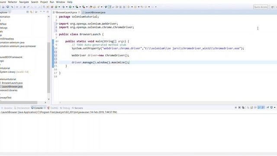Viewport: 277px width, 156px height.
Task: Click Package Explorer scroll-down arrow
Action: (x=49, y=99)
